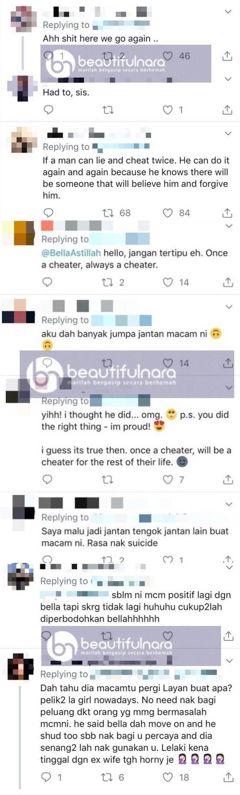Viewport: 240px width, 795px height.
Task: Like the tweet with 84 likes
Action: (167, 213)
